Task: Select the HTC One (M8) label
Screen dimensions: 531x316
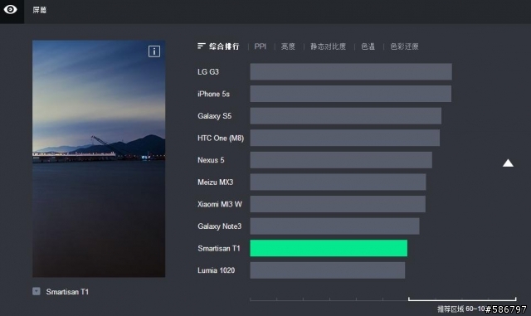Action: (221, 138)
